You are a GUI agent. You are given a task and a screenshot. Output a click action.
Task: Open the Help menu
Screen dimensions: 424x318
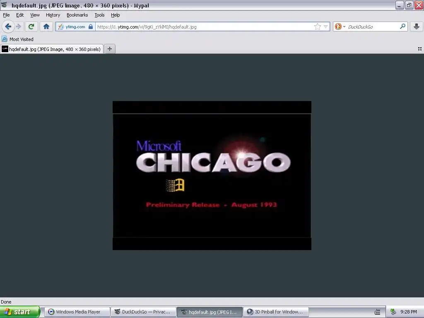[115, 15]
